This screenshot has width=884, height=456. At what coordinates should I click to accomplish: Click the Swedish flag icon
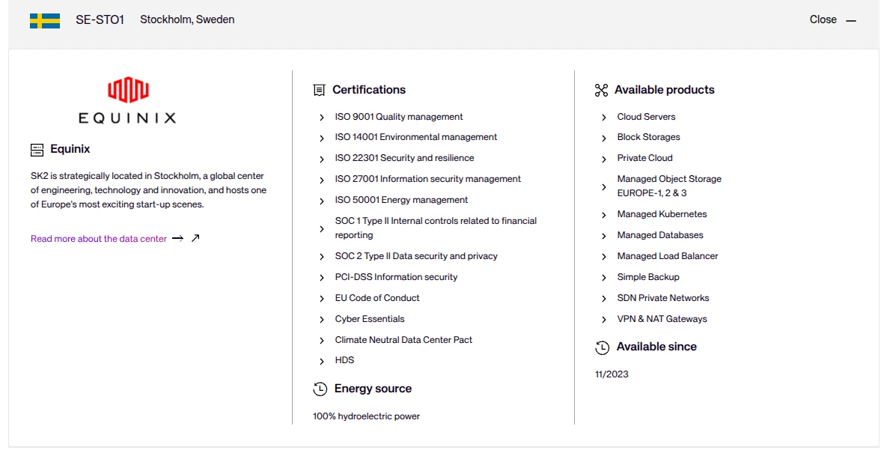[45, 21]
